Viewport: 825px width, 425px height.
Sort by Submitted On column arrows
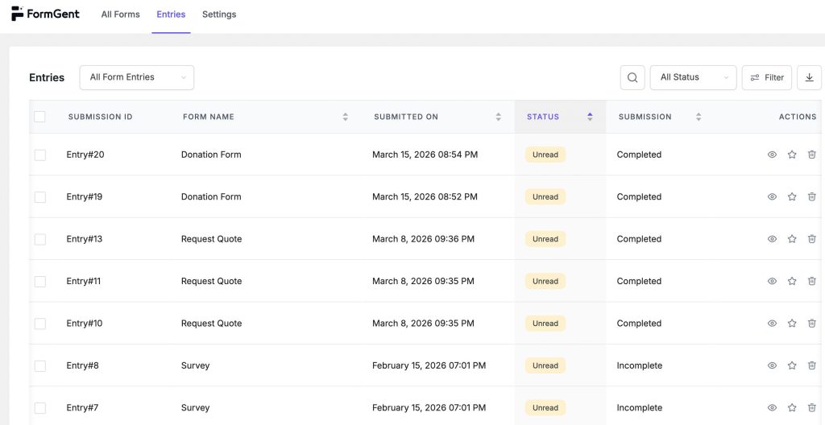tap(498, 117)
